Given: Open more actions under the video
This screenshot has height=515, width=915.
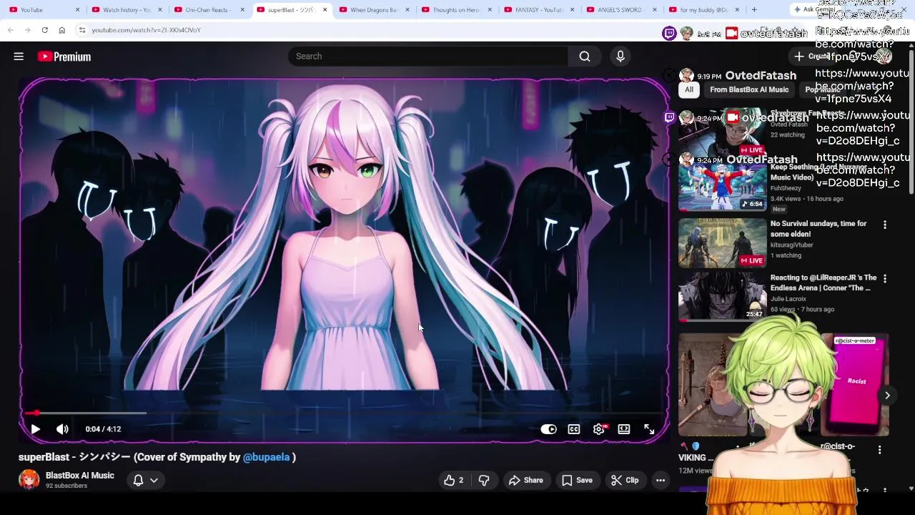Looking at the screenshot, I should [x=661, y=481].
